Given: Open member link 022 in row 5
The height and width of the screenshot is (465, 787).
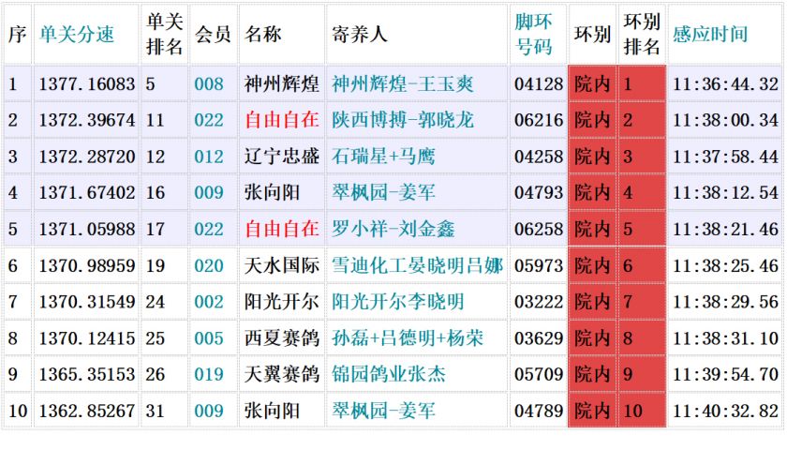Looking at the screenshot, I should pyautogui.click(x=209, y=229).
